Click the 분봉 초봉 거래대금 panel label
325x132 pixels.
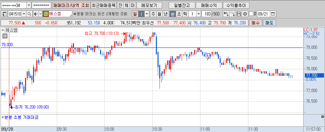coord(21,117)
